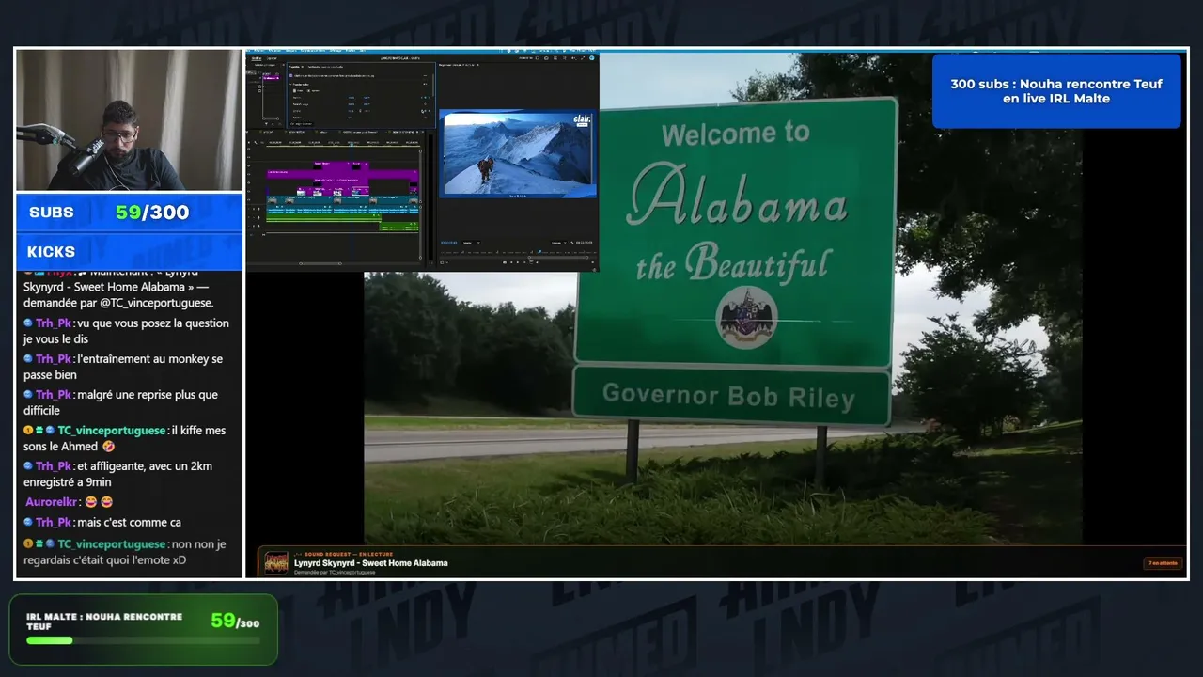
Task: Select the teal video clip track in Premiere's timeline
Action: pos(342,199)
